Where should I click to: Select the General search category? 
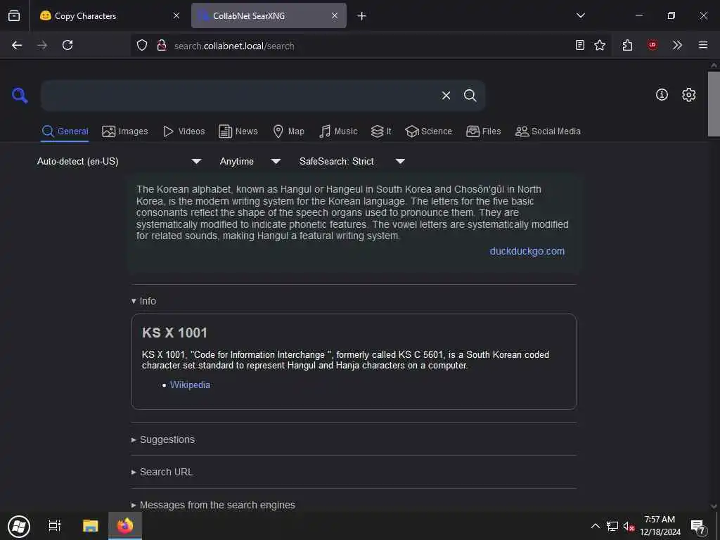(65, 131)
